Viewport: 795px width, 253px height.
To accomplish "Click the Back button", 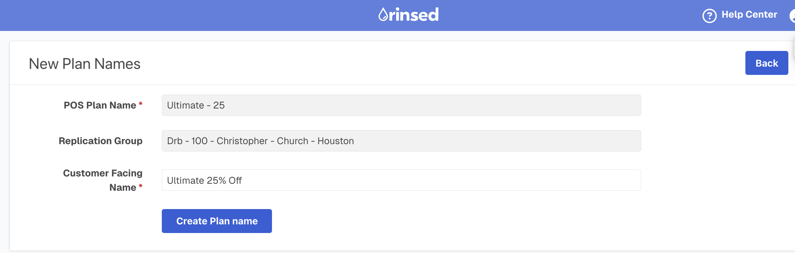I will click(767, 63).
